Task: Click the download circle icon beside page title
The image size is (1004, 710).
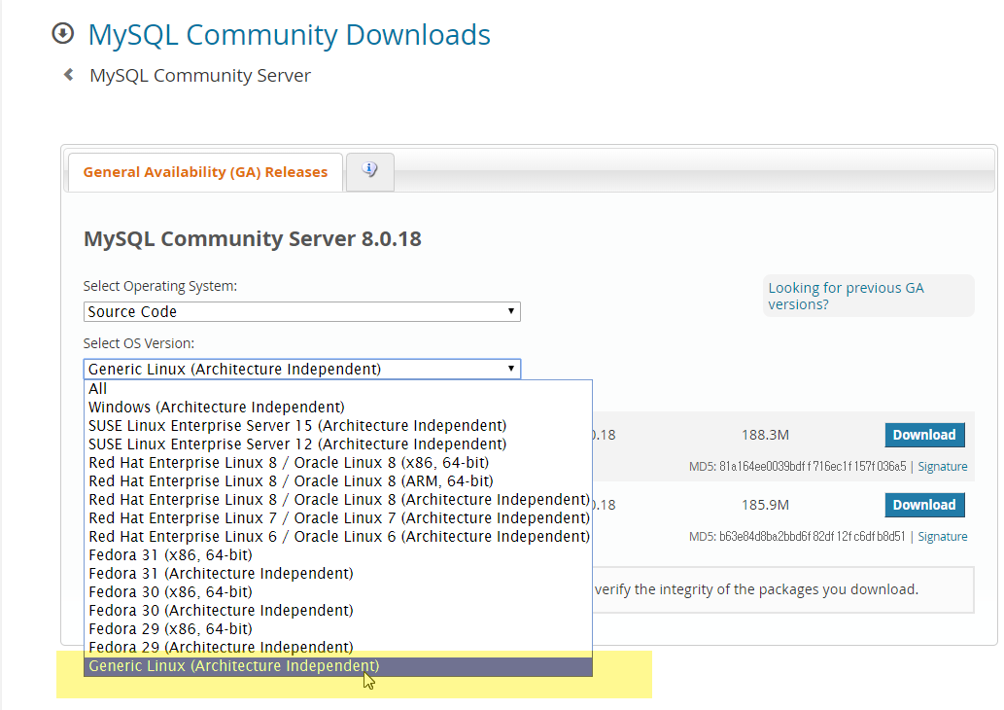Action: tap(63, 33)
